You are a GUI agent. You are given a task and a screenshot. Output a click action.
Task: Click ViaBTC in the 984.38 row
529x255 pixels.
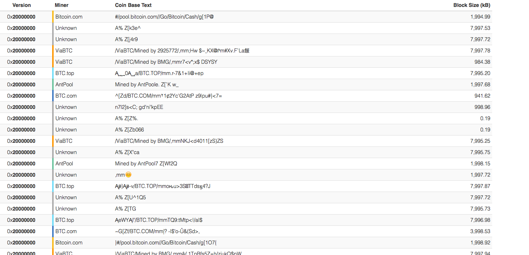coord(64,62)
